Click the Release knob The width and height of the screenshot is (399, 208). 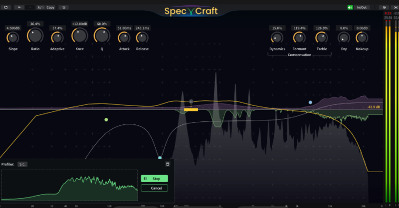click(x=142, y=38)
